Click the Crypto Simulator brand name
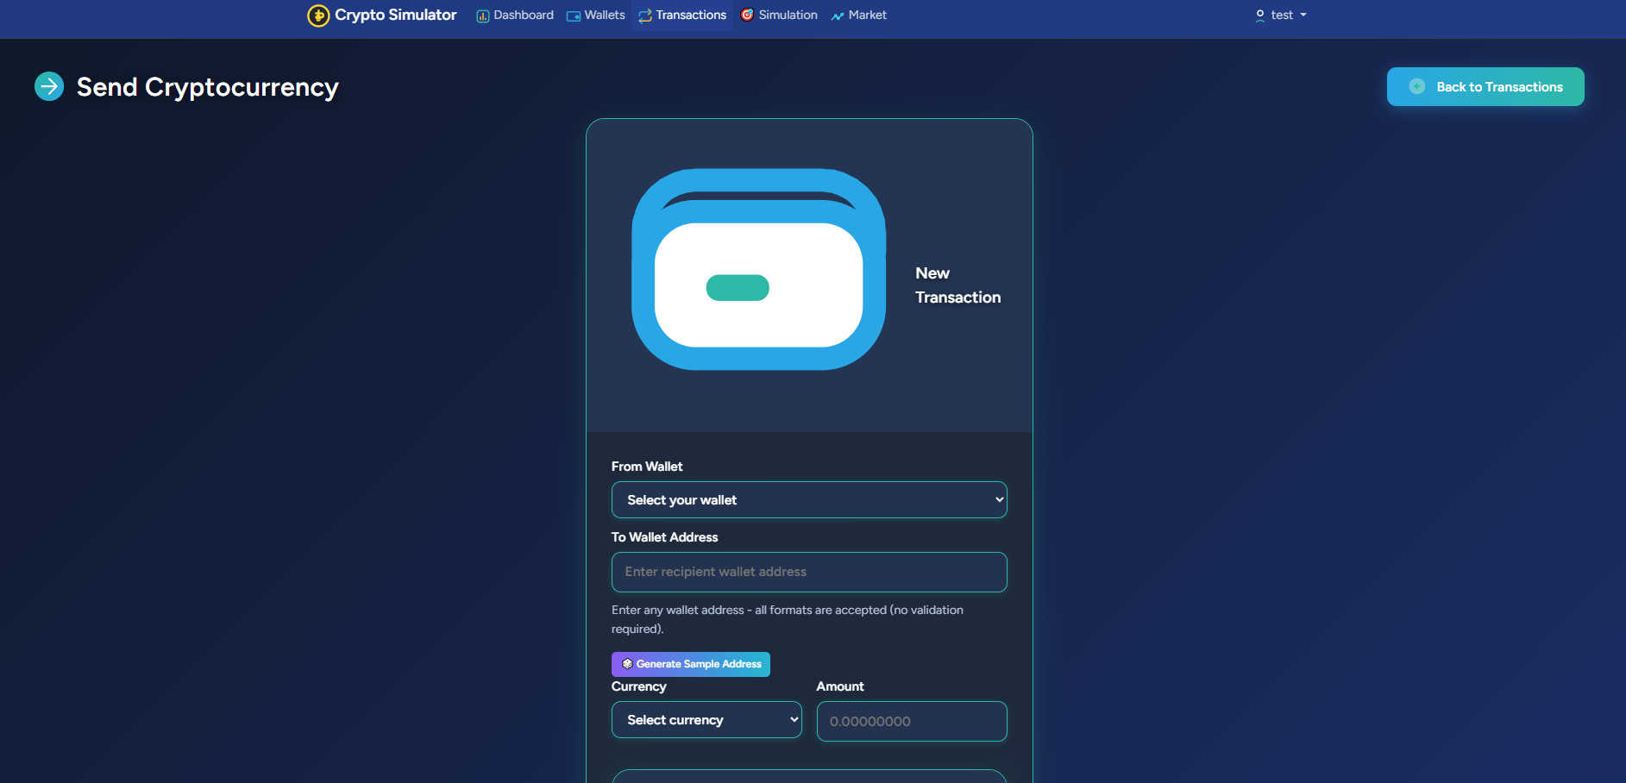Viewport: 1626px width, 783px height. [x=395, y=16]
